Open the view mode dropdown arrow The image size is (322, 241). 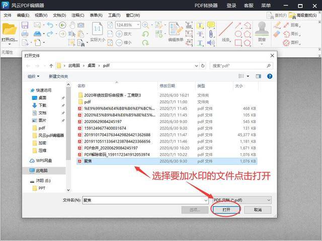248,76
